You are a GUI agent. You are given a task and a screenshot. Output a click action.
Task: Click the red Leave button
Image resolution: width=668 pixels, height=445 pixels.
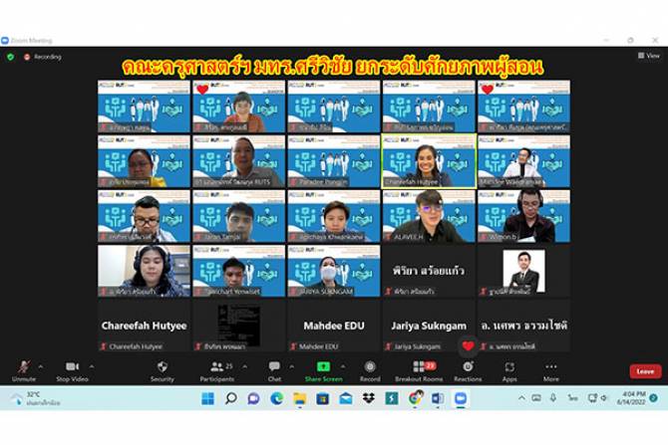coord(645,371)
